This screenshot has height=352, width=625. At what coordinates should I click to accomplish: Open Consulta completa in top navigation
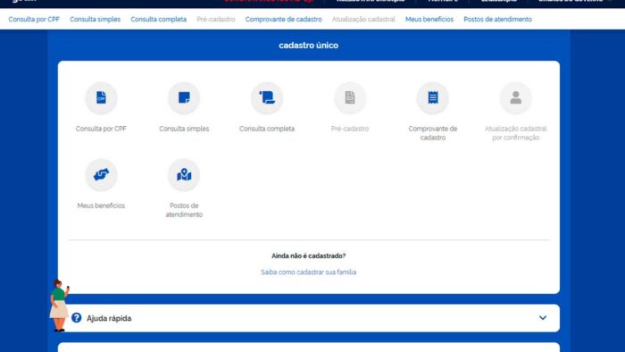click(x=158, y=19)
